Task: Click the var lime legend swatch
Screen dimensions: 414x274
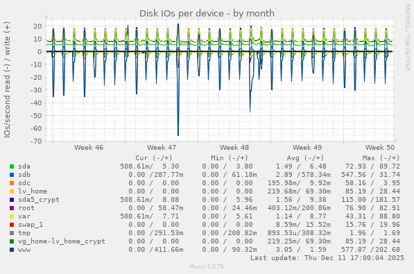Action: pos(12,216)
